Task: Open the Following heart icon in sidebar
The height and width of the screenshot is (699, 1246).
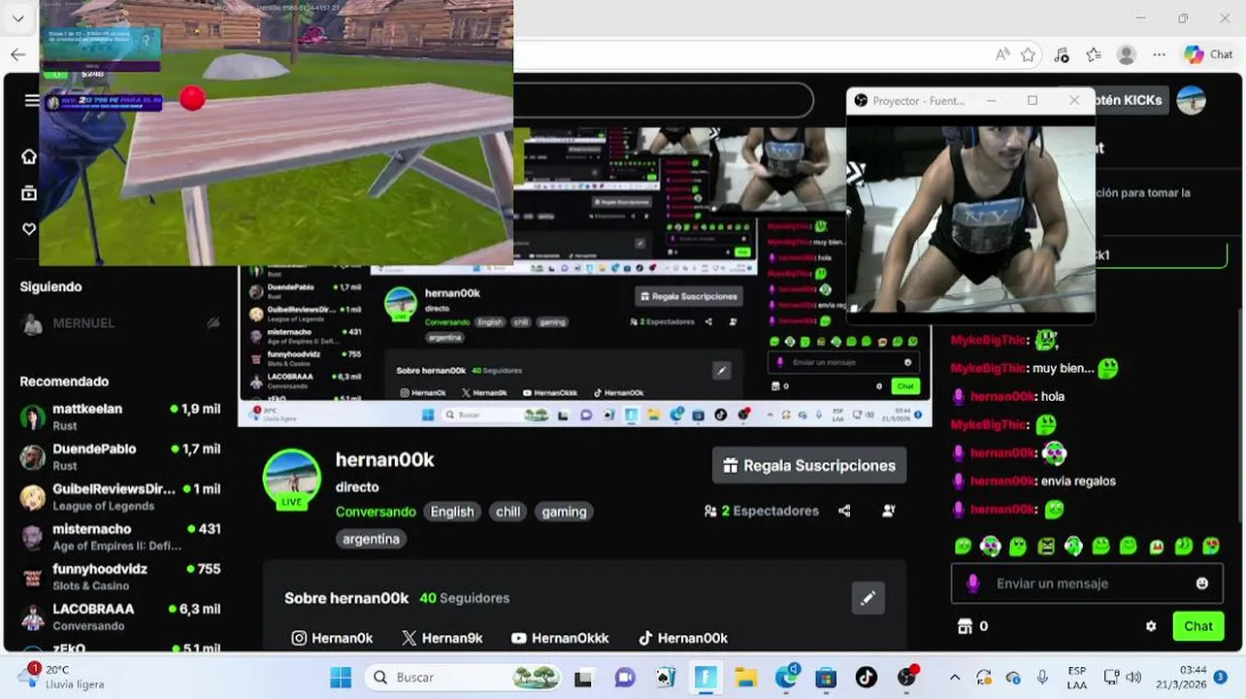Action: pos(29,229)
